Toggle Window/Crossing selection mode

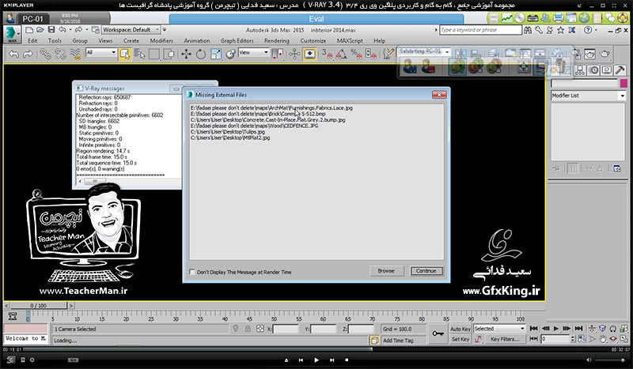click(169, 54)
